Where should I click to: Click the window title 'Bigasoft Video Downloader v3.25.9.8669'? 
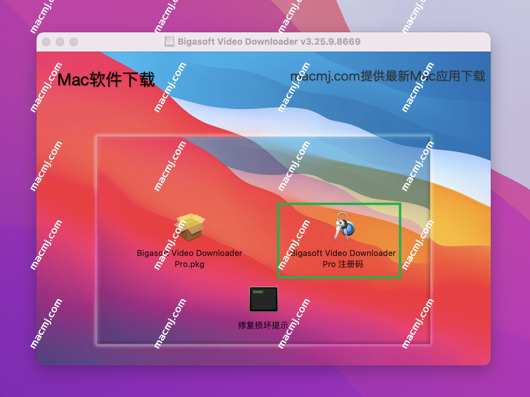269,42
